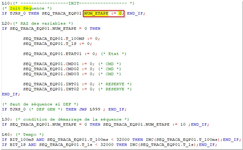Click END_IF; ending the L10 line

point(136,13)
